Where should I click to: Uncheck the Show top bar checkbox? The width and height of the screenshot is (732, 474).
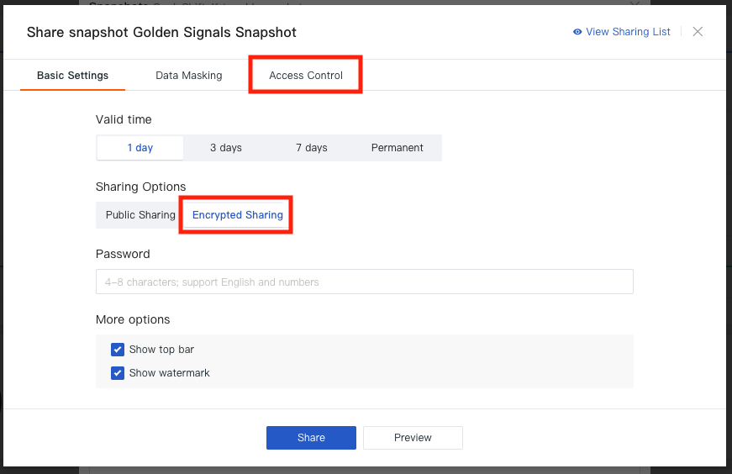click(x=118, y=350)
